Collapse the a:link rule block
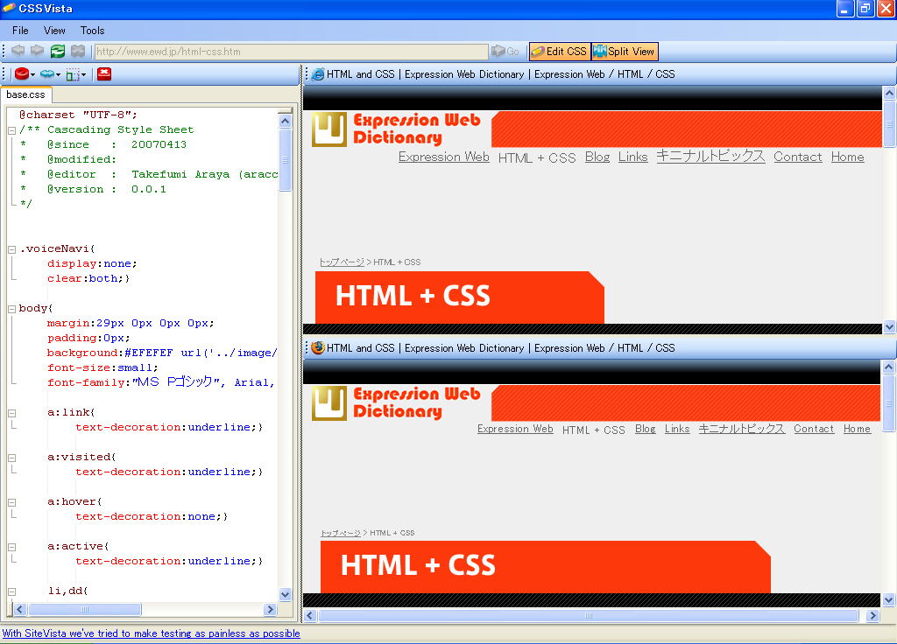The image size is (897, 644). [x=11, y=413]
